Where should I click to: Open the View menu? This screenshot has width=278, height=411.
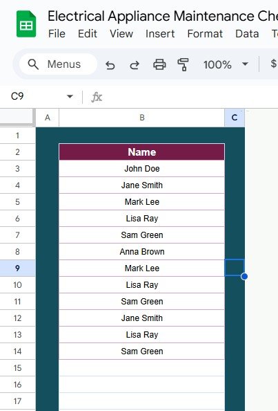point(121,34)
